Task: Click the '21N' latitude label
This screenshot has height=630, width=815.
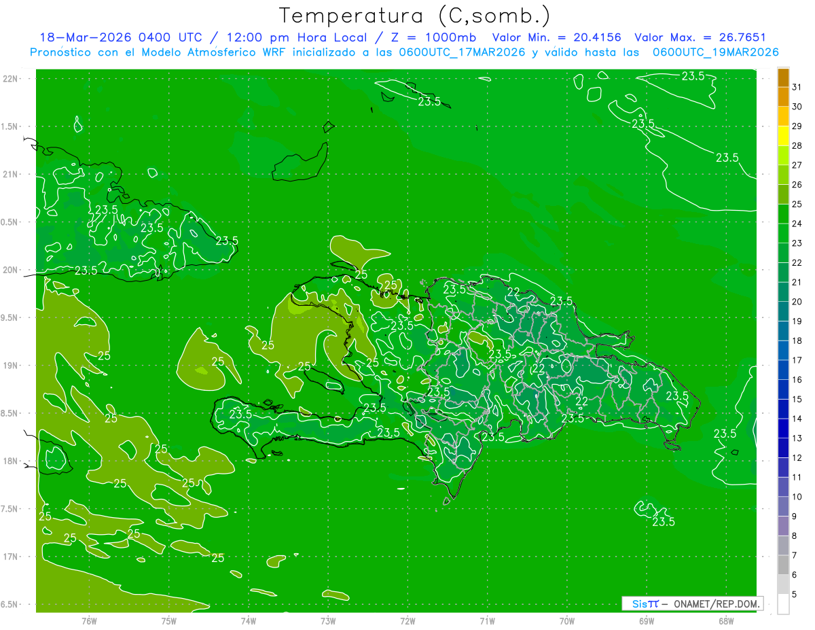Action: (10, 175)
